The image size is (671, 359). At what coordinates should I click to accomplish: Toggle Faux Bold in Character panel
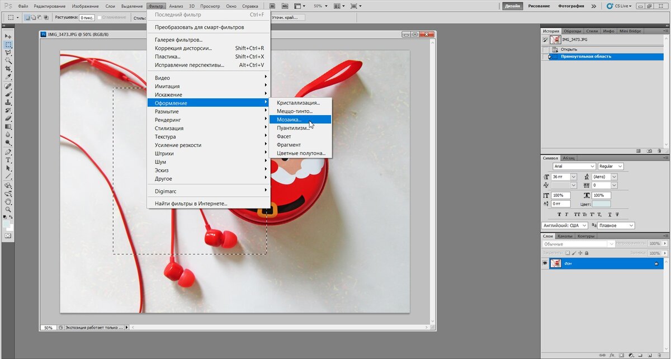(559, 214)
